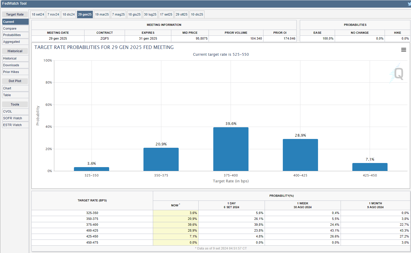Open the ESTR Watch tool
This screenshot has height=253, width=411.
click(x=15, y=125)
